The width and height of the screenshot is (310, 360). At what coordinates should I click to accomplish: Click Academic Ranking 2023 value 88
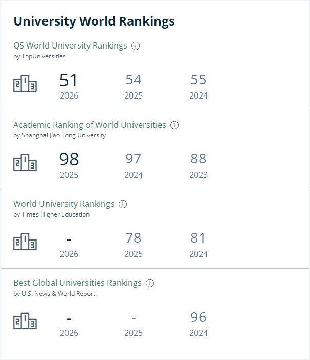tap(198, 159)
